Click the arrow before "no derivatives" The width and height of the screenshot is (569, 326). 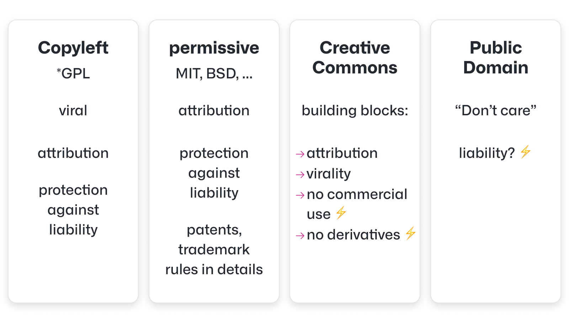click(300, 236)
